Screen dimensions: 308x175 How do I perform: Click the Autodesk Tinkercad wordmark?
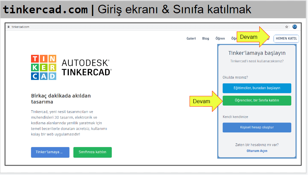point(86,67)
